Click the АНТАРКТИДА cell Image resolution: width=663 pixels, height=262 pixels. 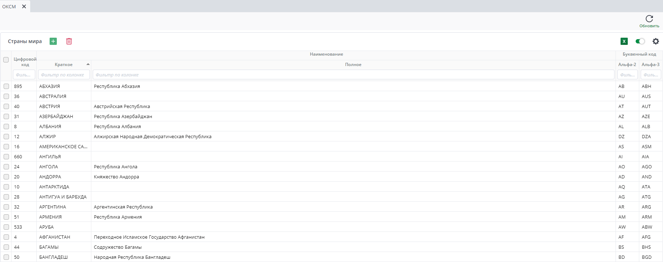[64, 187]
